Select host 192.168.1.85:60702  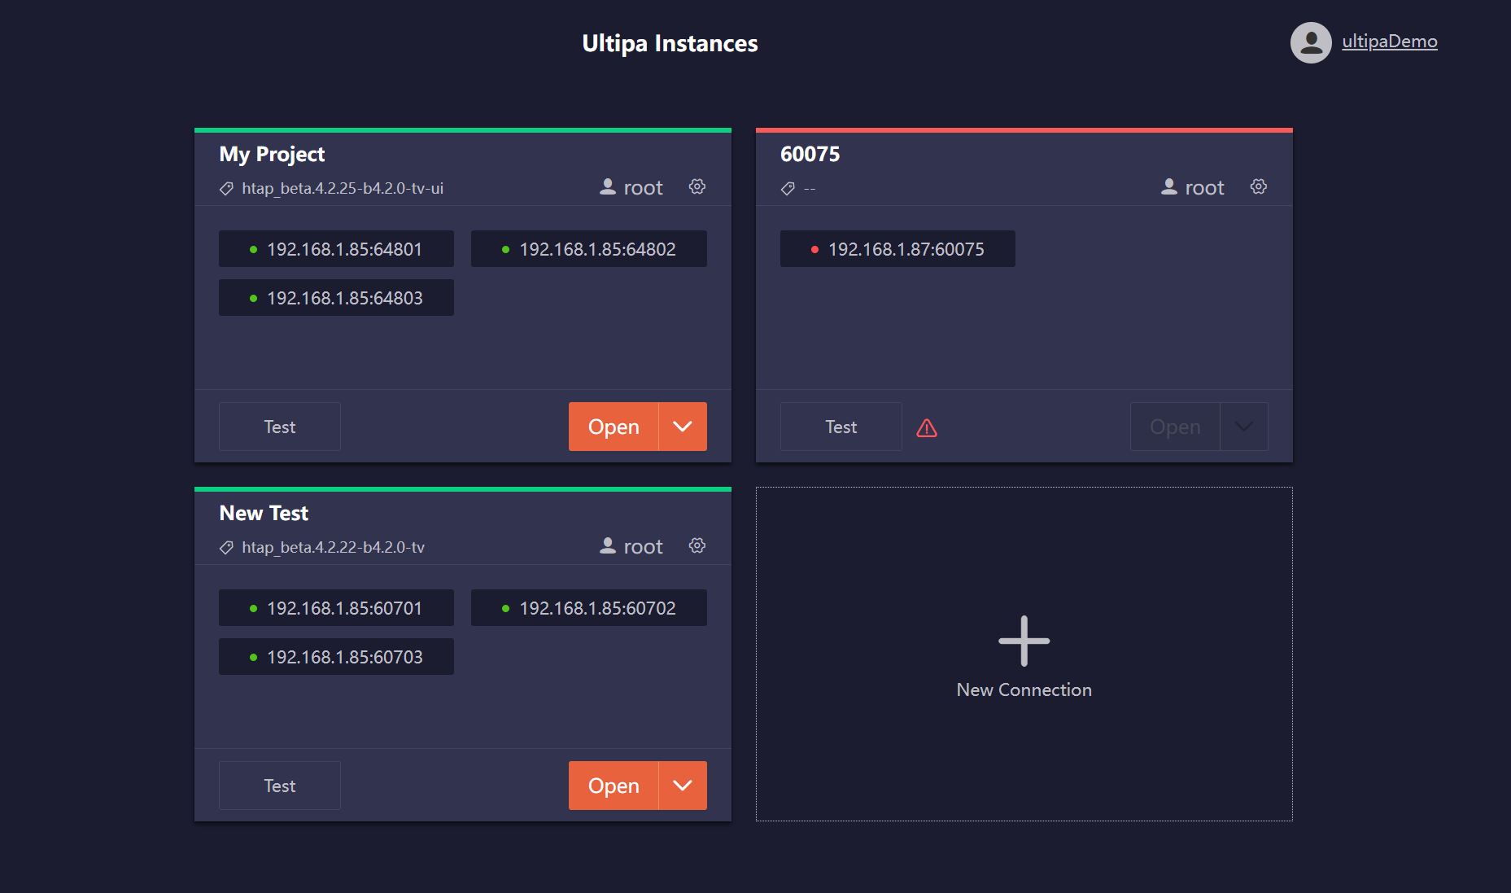[x=589, y=608]
